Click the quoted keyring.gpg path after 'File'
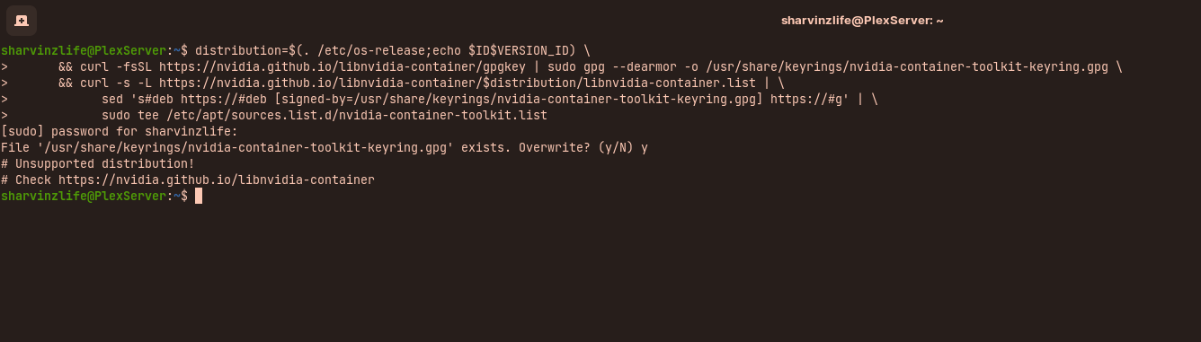The height and width of the screenshot is (342, 1201). coord(245,147)
